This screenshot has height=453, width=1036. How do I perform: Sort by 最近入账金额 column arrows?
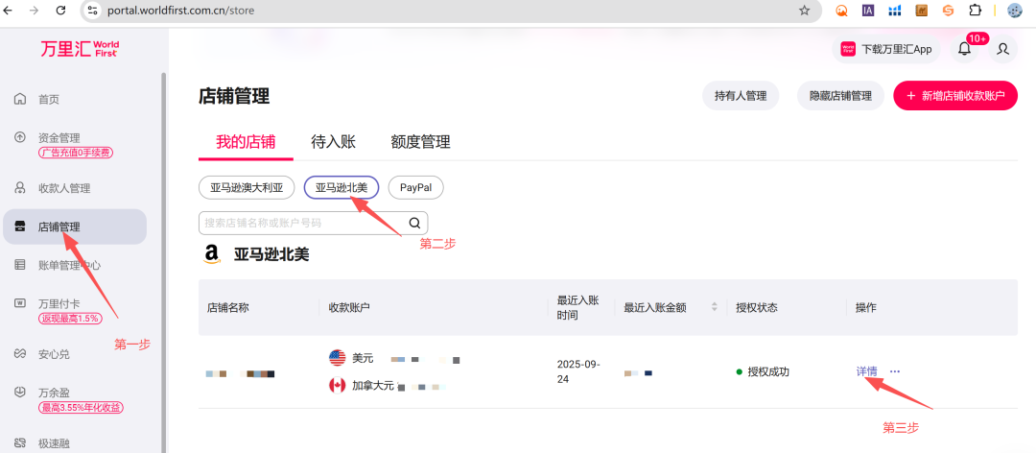(714, 307)
